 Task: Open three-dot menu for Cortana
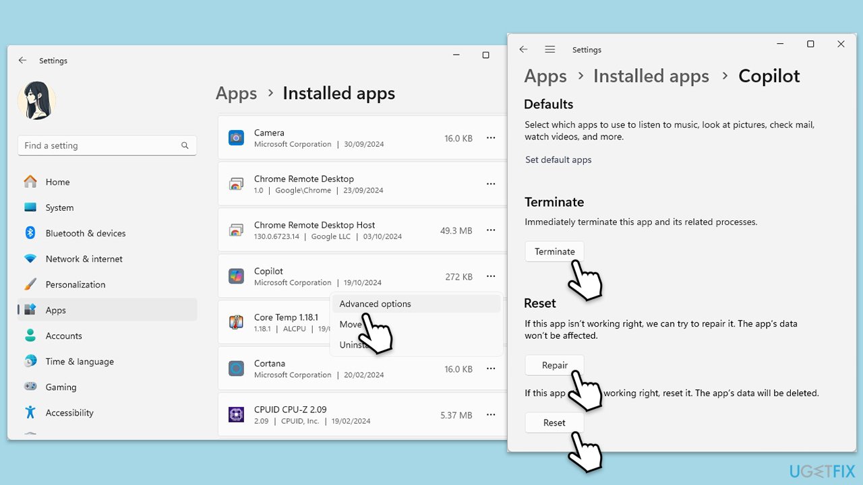(x=491, y=369)
